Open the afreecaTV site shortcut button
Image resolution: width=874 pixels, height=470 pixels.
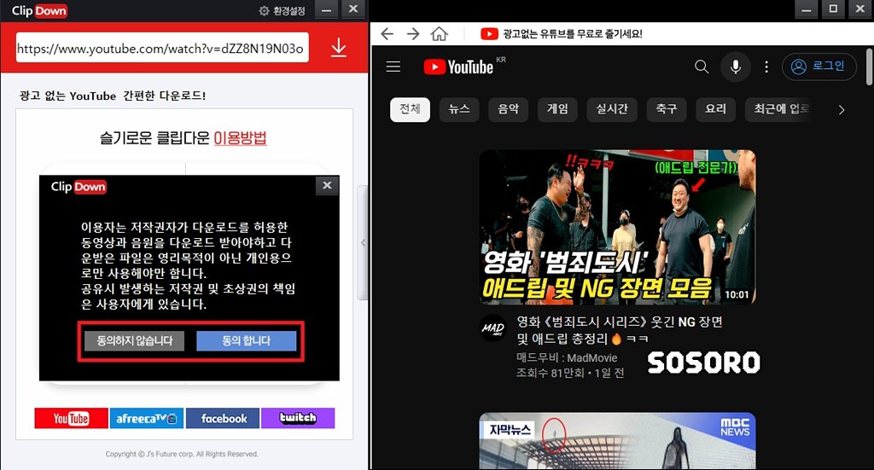point(147,418)
